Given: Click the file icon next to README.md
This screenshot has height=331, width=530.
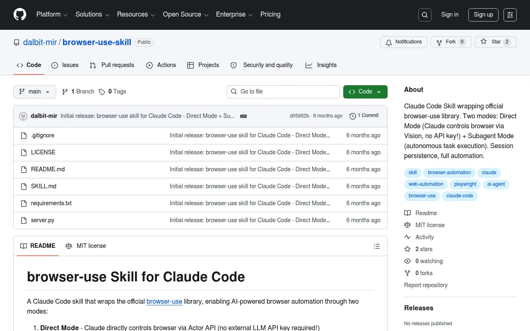Looking at the screenshot, I should tap(24, 170).
